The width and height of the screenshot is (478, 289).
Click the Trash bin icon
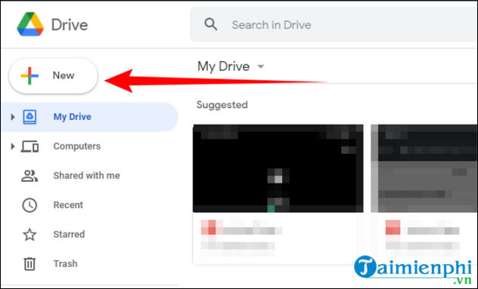[29, 264]
